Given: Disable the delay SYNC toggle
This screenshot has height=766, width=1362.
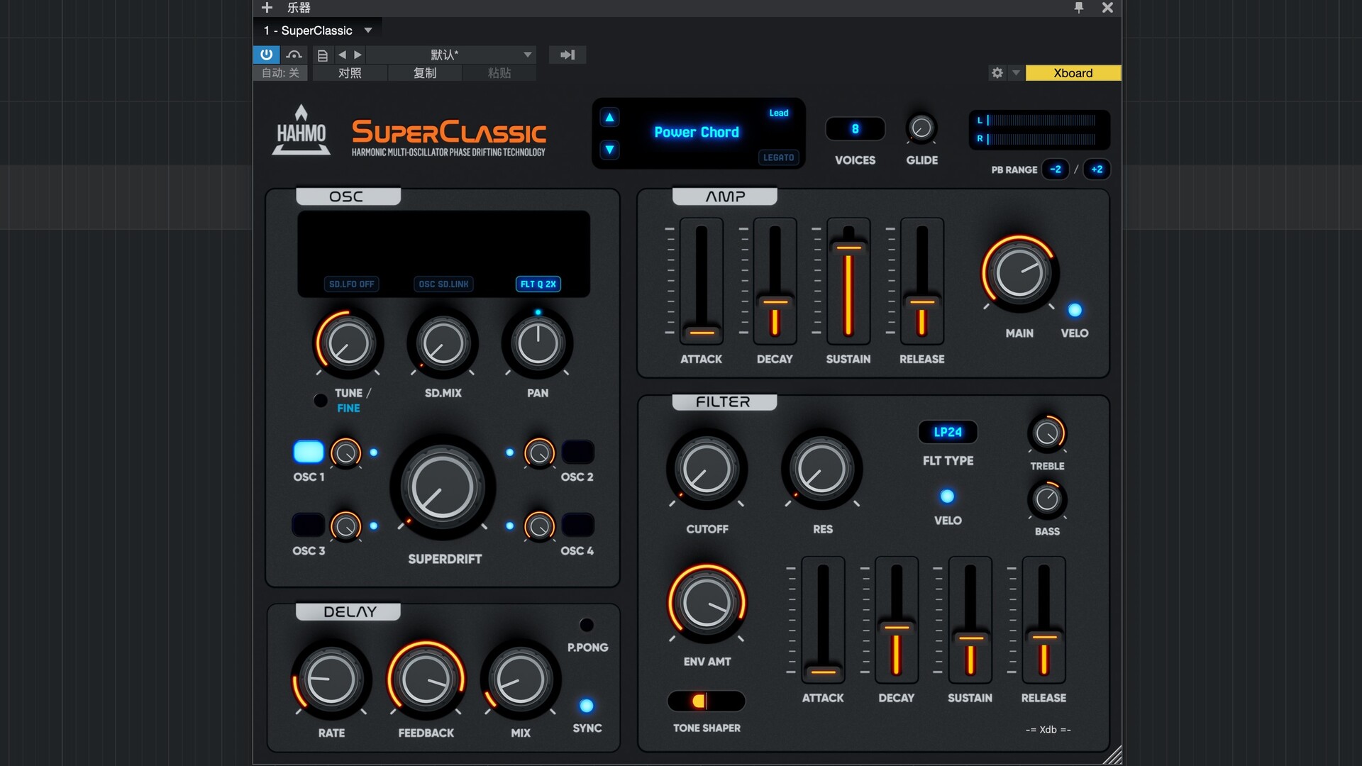Looking at the screenshot, I should point(587,706).
